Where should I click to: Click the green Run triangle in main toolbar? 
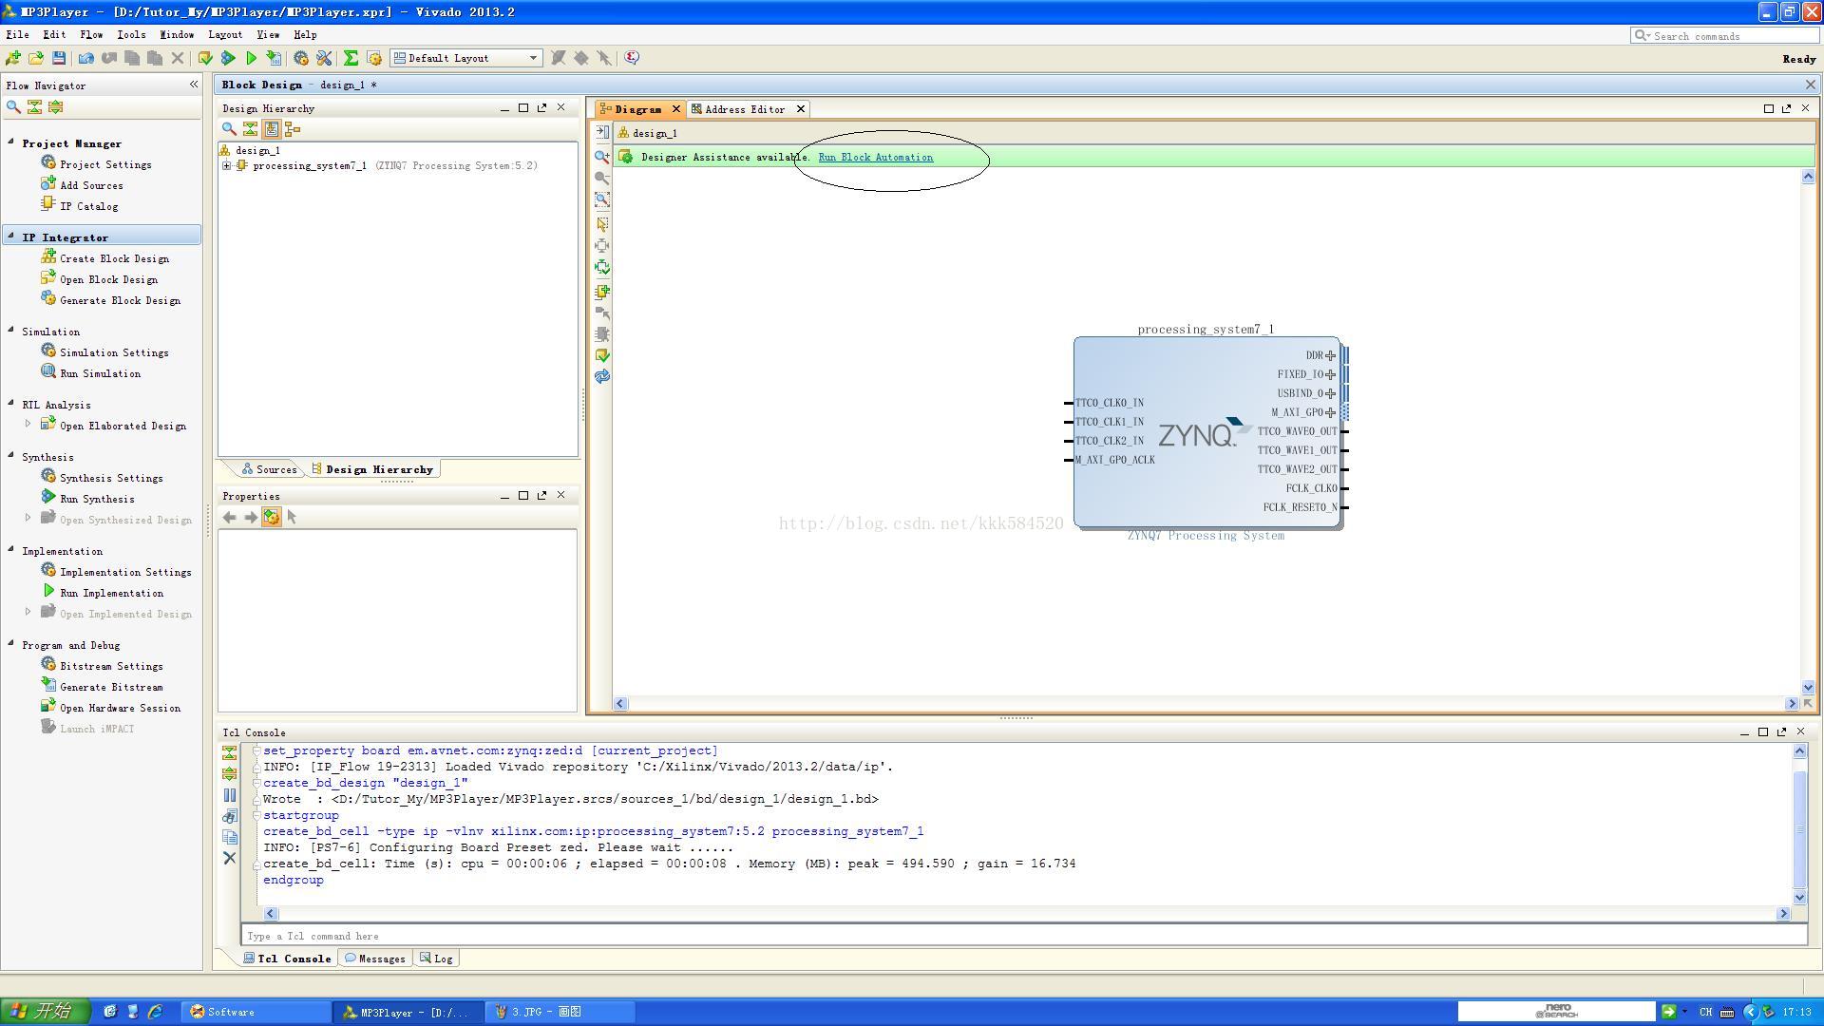(251, 58)
